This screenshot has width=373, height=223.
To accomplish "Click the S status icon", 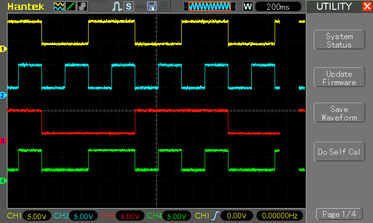I will tap(128, 7).
